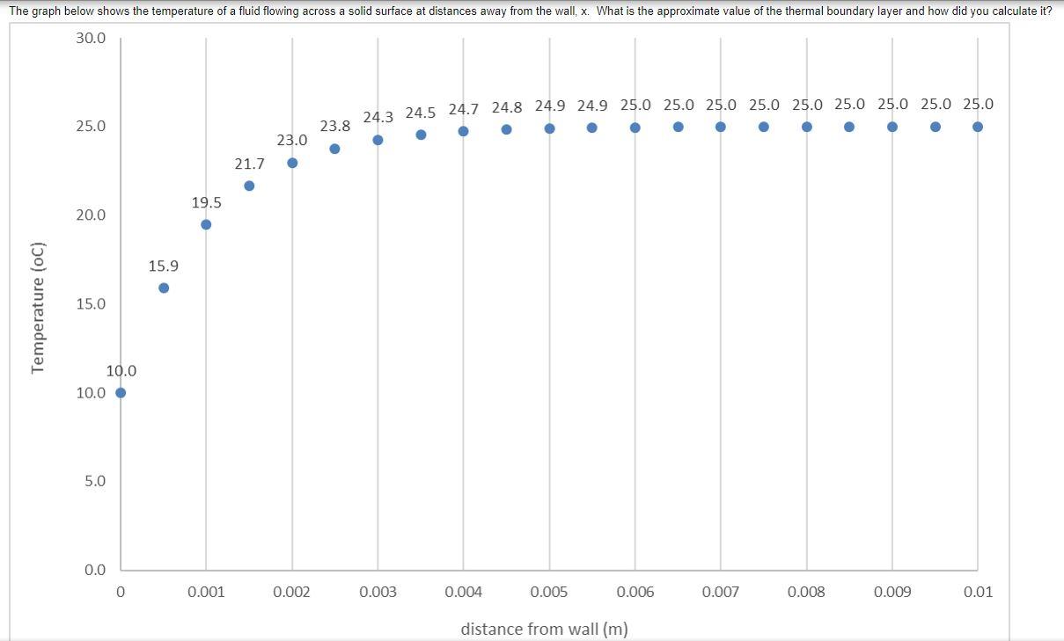Viewport: 1064px width, 641px height.
Task: Click the data point labeled 15.9
Action: 164,288
